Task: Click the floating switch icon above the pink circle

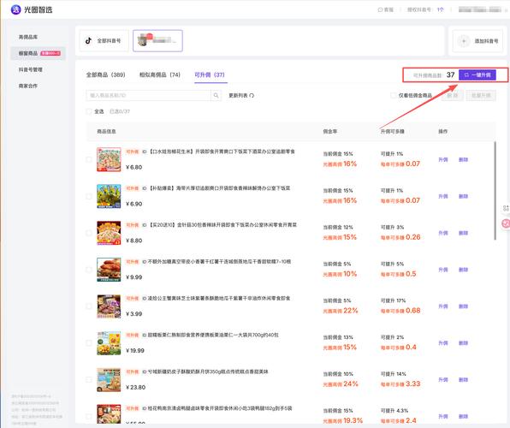Action: coord(506,208)
